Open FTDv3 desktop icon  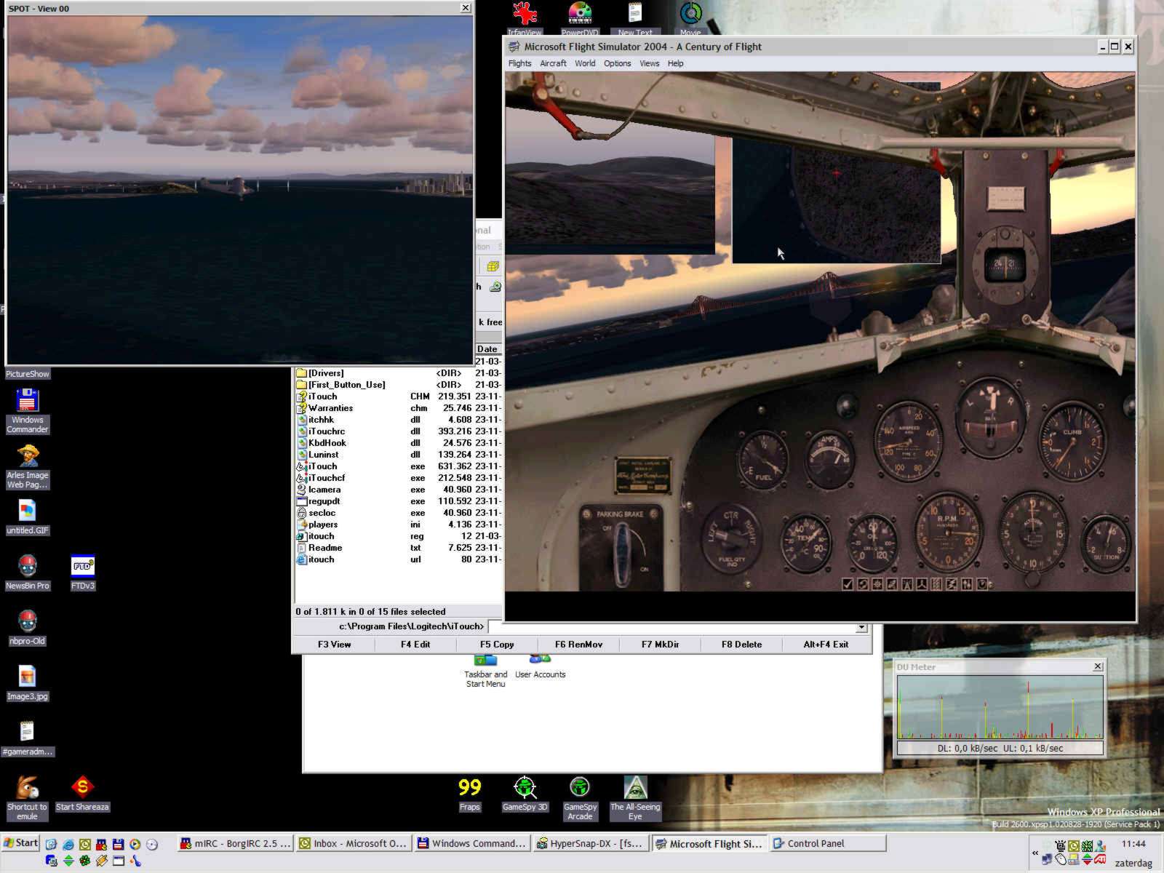coord(82,573)
